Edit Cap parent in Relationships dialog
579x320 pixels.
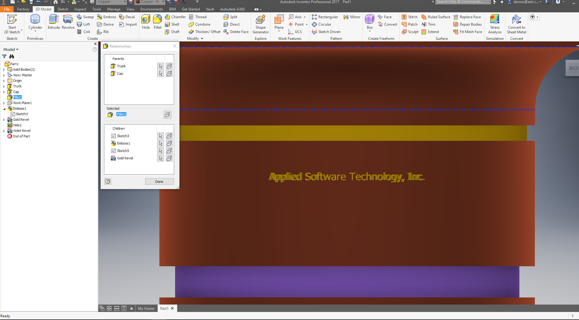pos(169,73)
